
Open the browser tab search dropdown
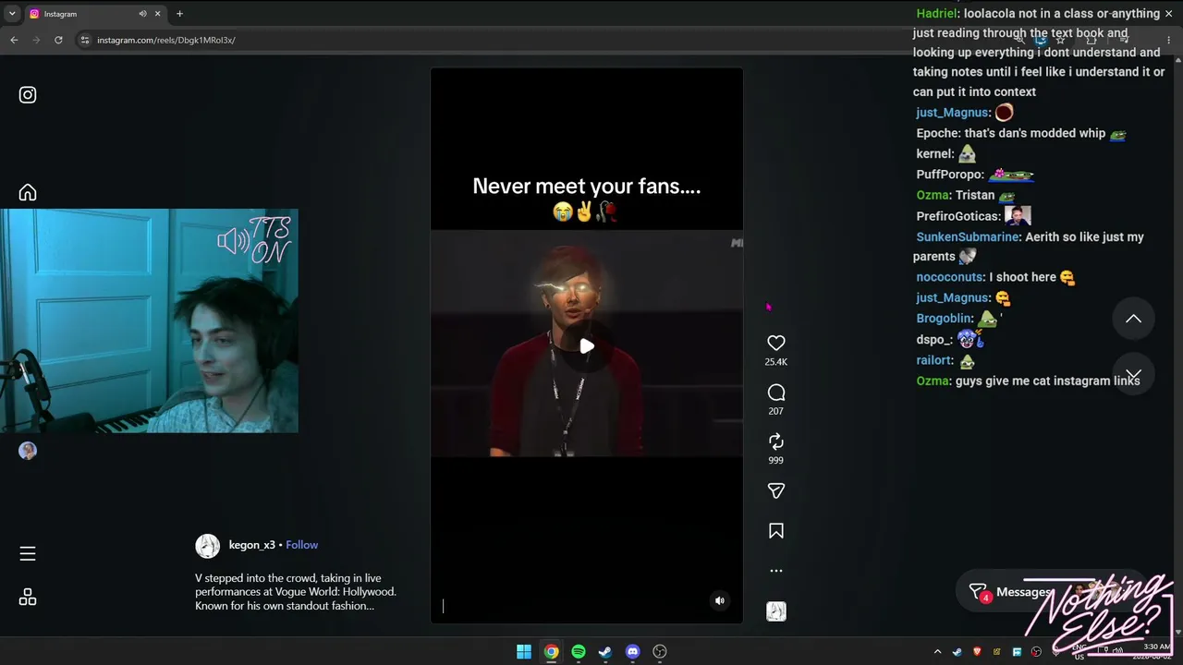coord(12,14)
